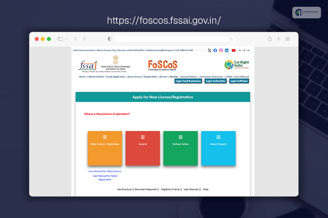Image resolution: width=328 pixels, height=218 pixels.
Task: Open the YouTube social icon
Action: tap(234, 51)
